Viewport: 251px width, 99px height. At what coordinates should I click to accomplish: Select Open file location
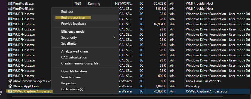(x=74, y=71)
